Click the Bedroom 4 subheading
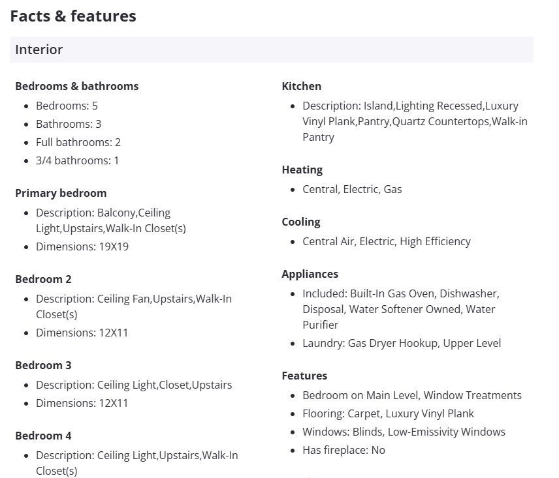The width and height of the screenshot is (559, 478). tap(43, 436)
